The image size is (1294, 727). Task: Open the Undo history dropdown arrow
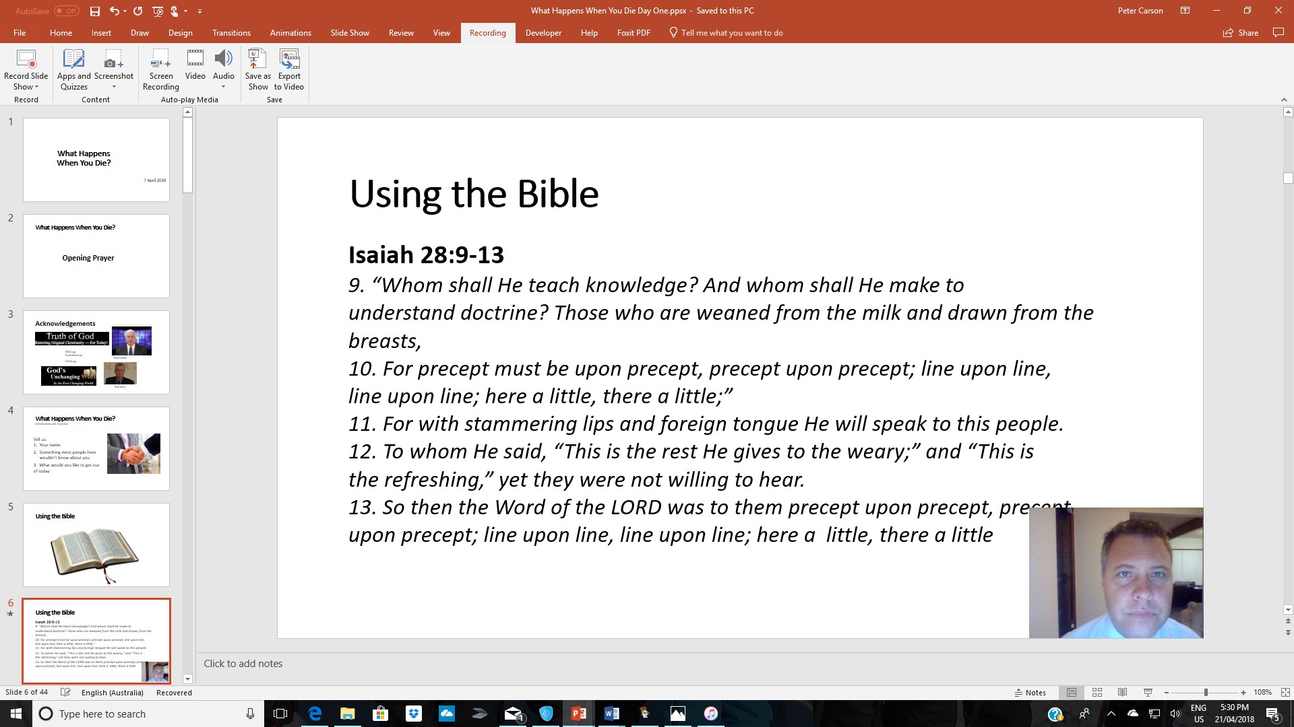click(123, 11)
